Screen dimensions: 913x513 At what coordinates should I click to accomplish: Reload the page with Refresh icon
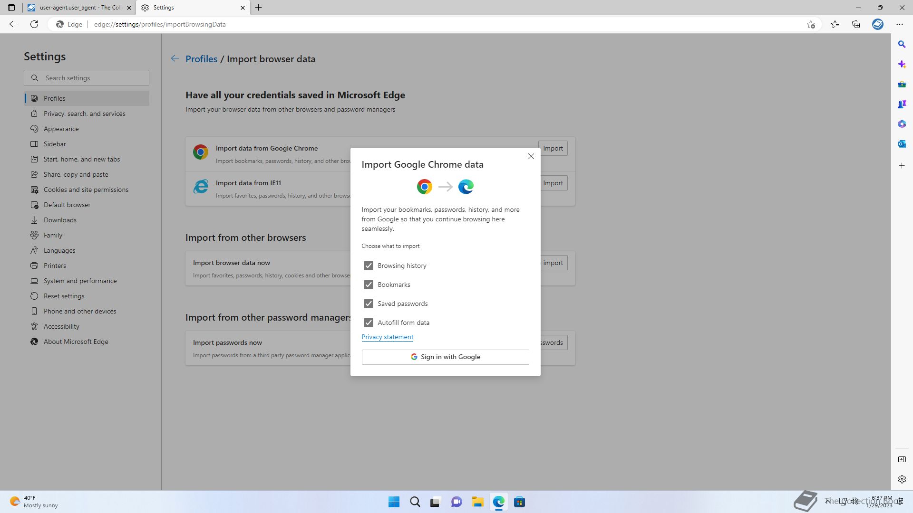[x=34, y=24]
